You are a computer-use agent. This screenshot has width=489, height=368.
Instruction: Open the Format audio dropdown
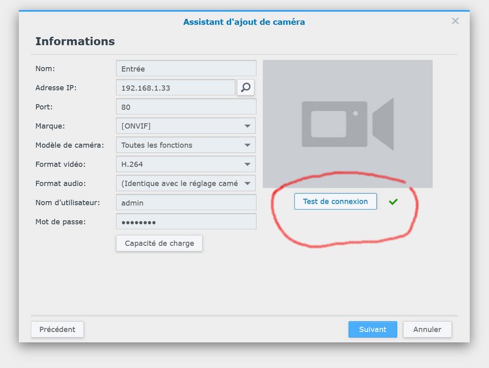click(186, 183)
